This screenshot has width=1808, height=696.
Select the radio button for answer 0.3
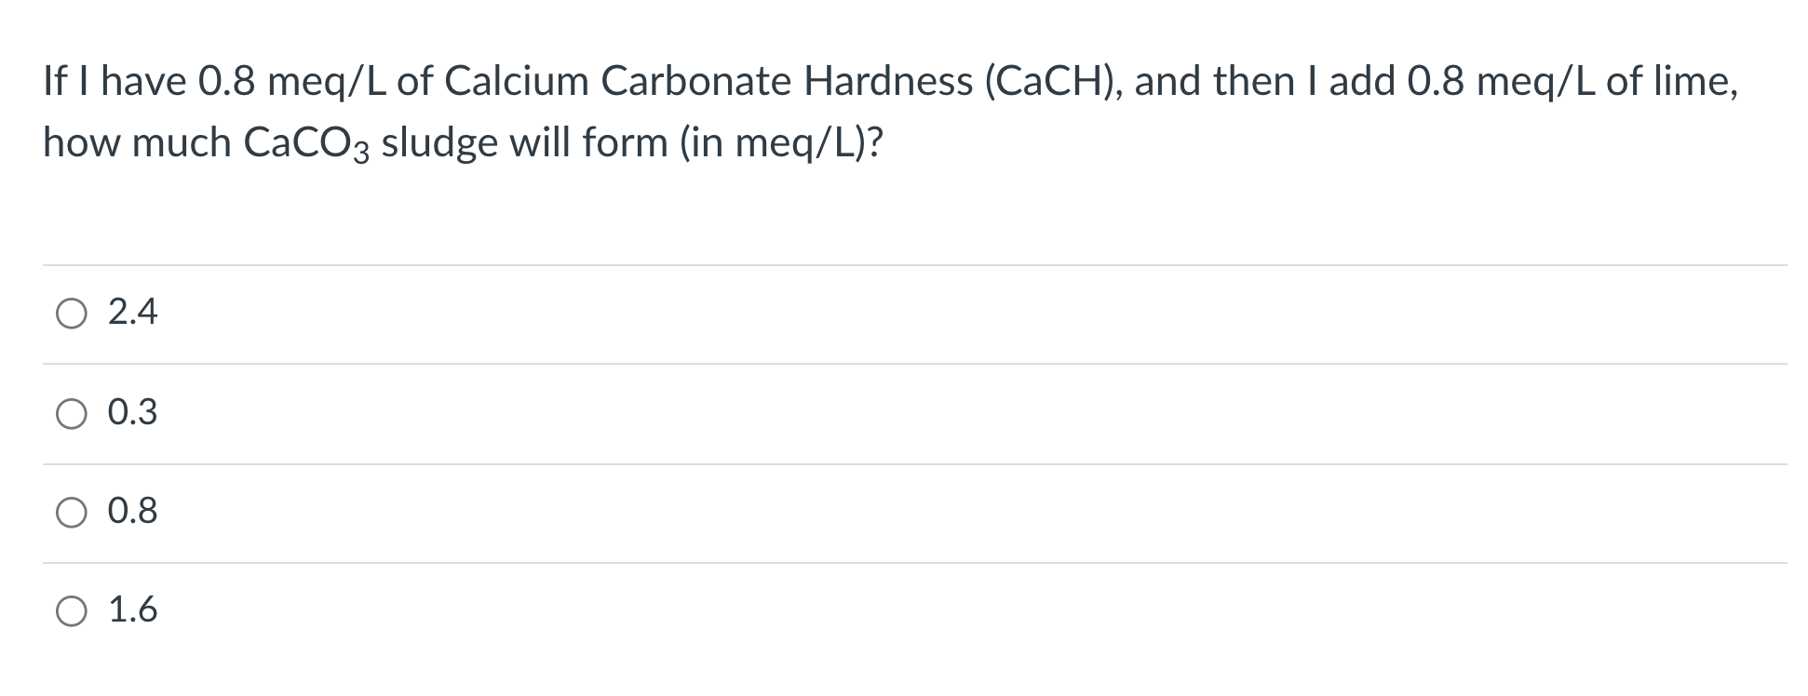point(70,414)
